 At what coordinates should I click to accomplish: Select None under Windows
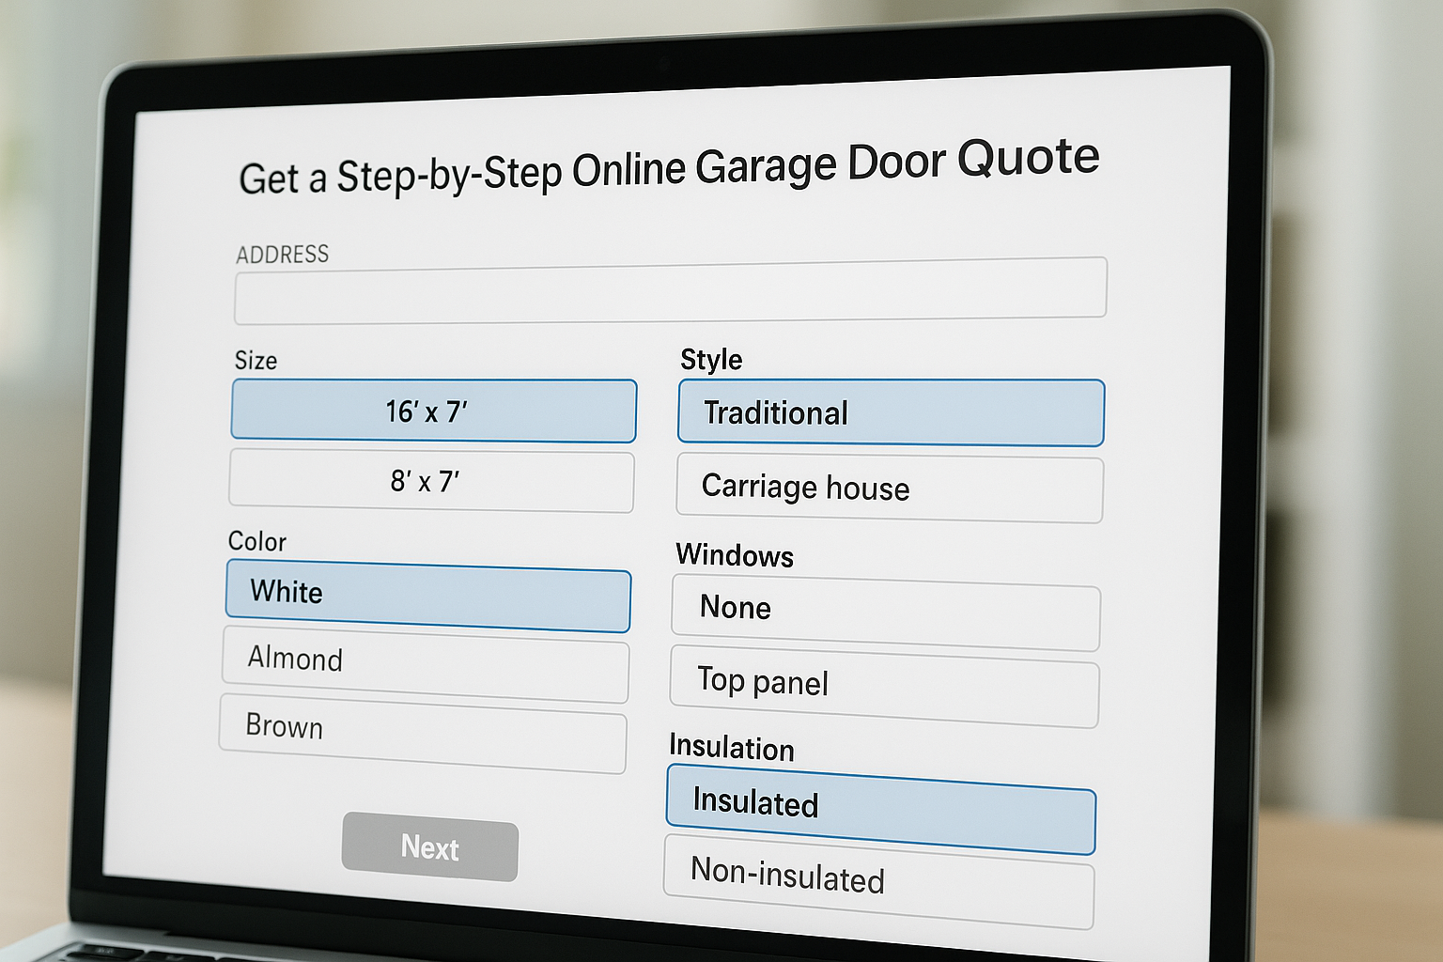pos(885,612)
